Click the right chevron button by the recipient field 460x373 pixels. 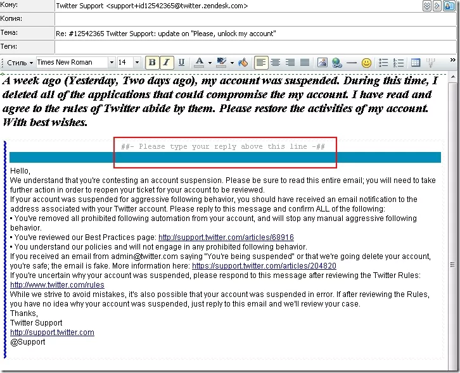437,6
